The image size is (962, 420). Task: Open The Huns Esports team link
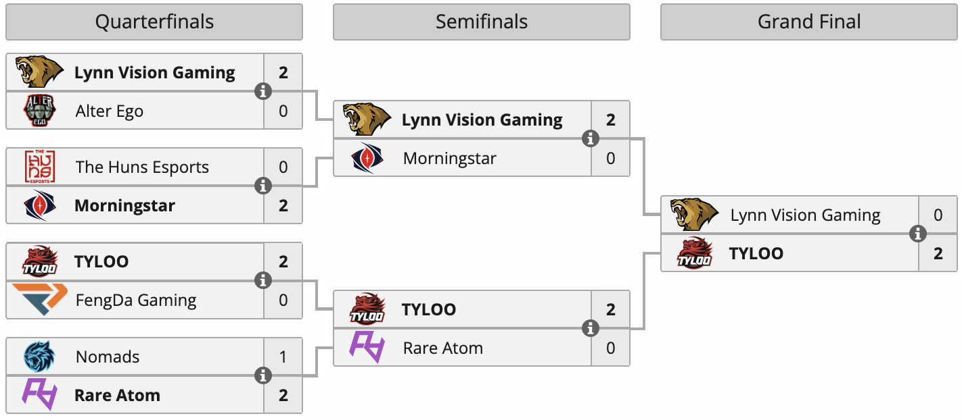[x=142, y=167]
